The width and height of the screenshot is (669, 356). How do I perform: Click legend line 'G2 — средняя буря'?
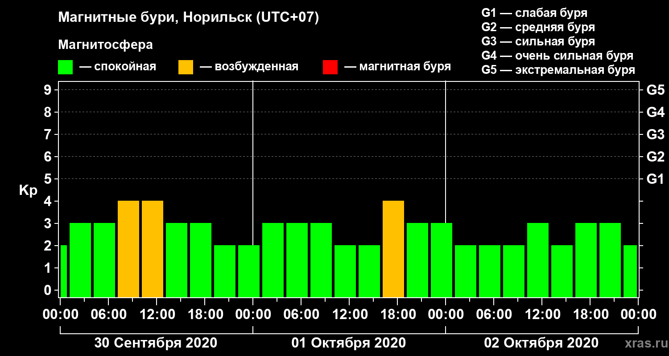coord(538,27)
